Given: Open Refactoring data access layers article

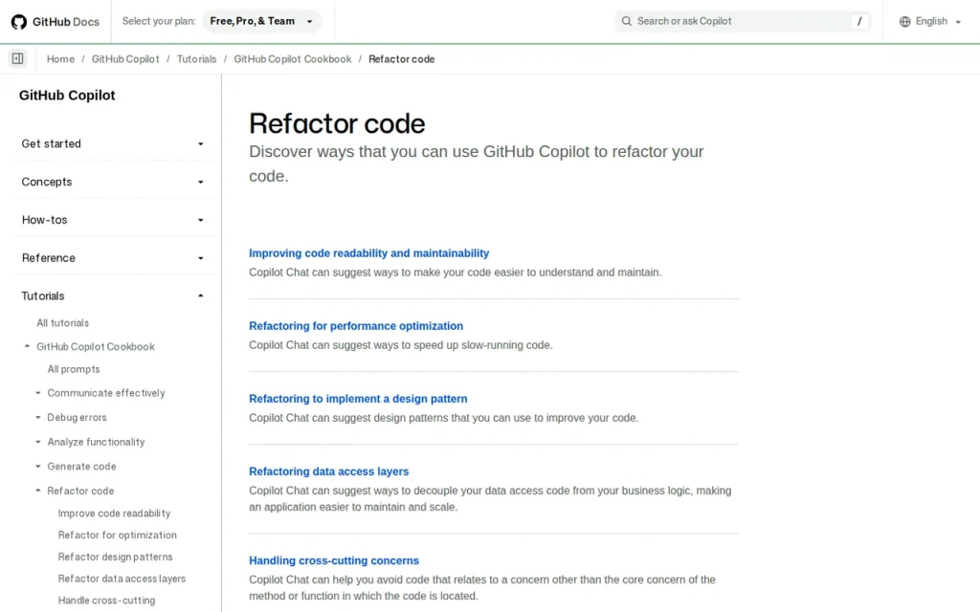Looking at the screenshot, I should click(x=329, y=471).
